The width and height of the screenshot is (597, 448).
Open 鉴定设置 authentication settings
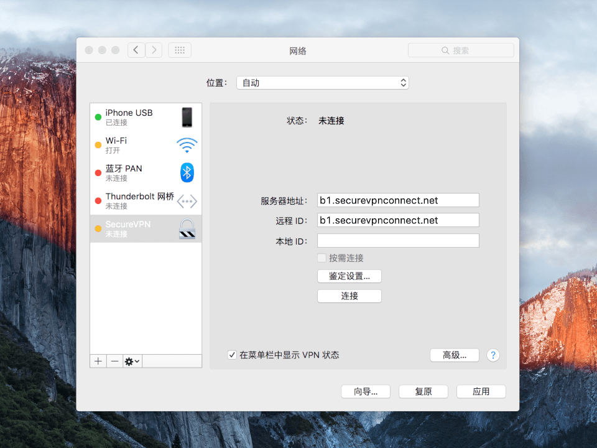click(349, 276)
